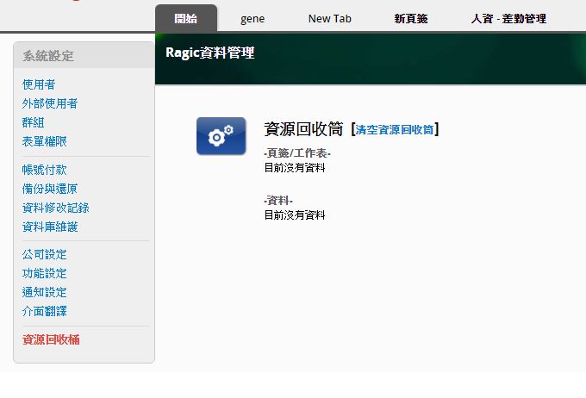The width and height of the screenshot is (586, 398).
Task: Open 公司設定 page
Action: pos(44,254)
